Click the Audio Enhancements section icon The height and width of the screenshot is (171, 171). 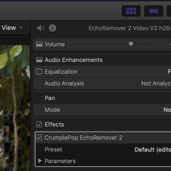tap(39, 60)
